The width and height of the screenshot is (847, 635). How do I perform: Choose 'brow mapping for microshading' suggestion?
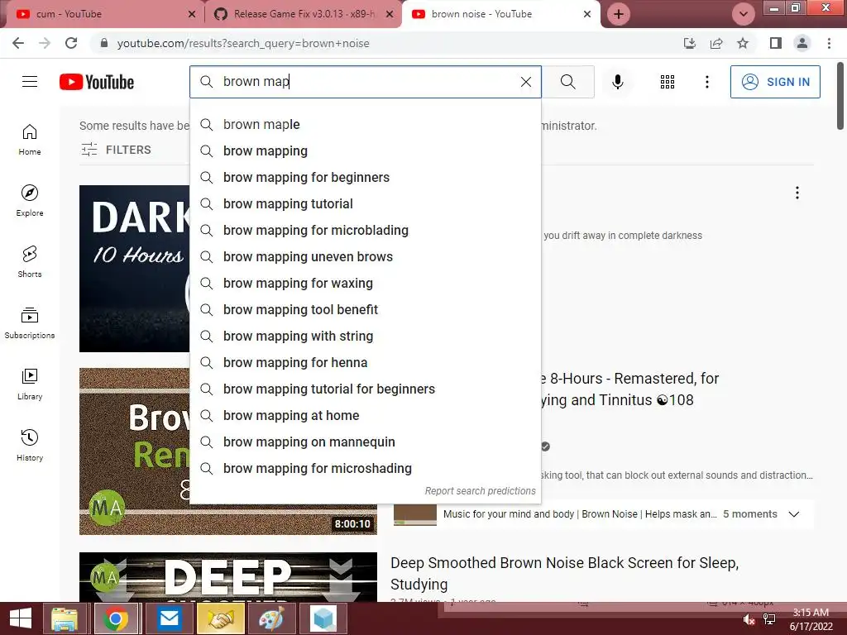pos(366,468)
